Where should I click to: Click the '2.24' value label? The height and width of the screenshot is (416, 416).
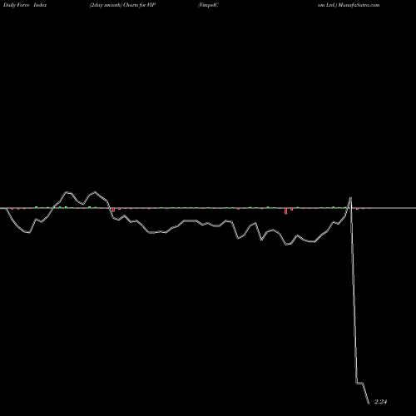click(x=380, y=402)
